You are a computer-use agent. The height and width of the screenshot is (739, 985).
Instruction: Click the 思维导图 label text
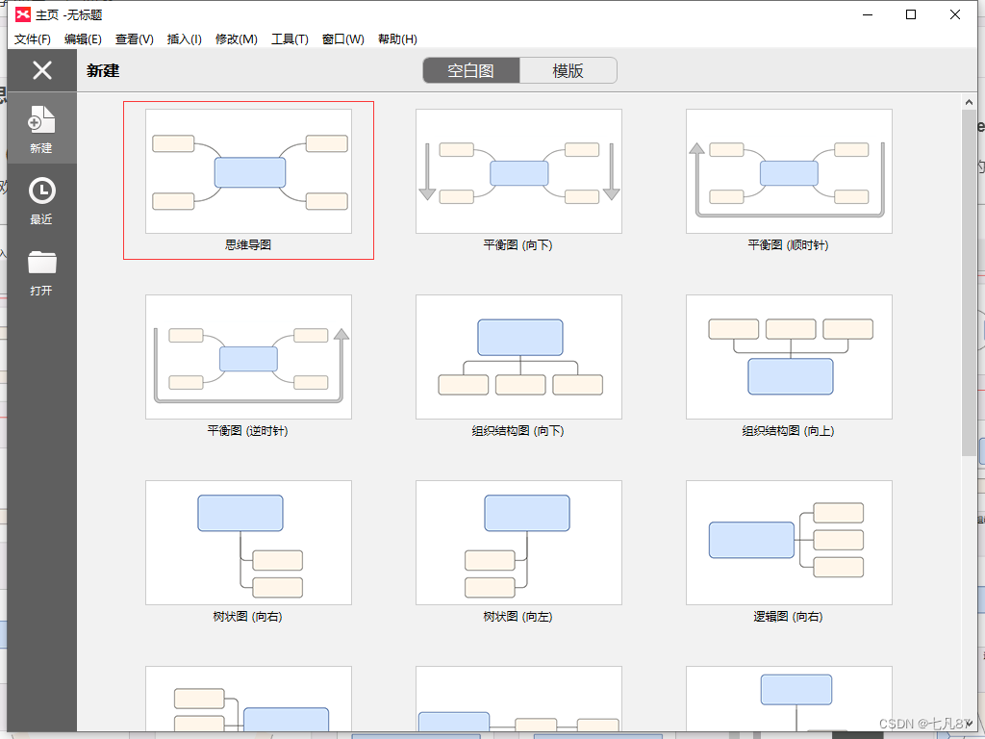click(x=248, y=245)
